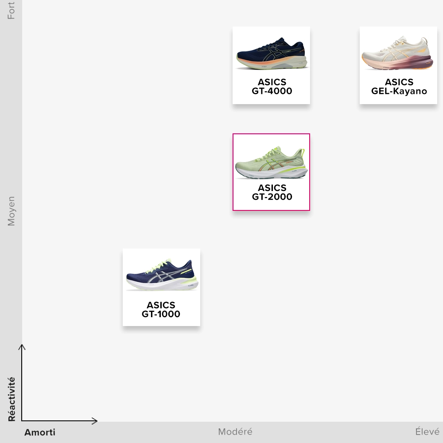This screenshot has width=443, height=443.
Task: Click the origin corner where both axes meet
Action: coord(22,420)
